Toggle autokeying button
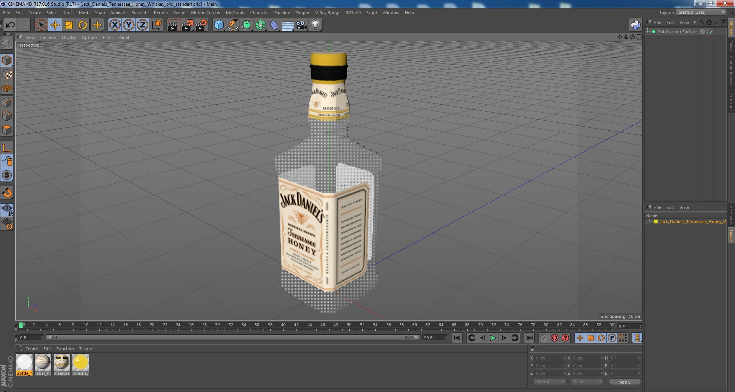The image size is (735, 392). point(554,338)
